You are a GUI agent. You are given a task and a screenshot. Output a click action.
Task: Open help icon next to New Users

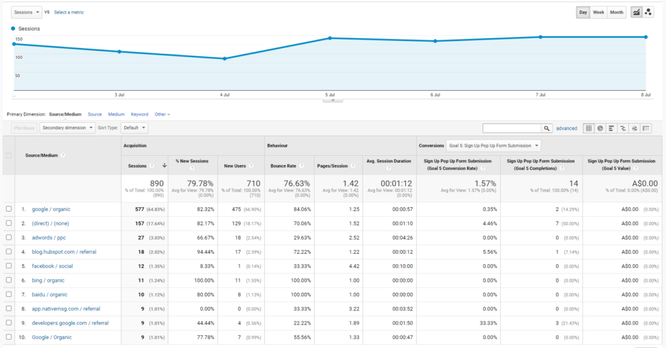[x=251, y=166]
